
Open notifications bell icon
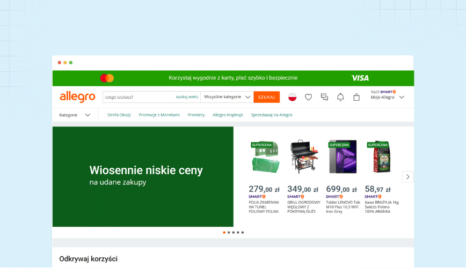(340, 97)
